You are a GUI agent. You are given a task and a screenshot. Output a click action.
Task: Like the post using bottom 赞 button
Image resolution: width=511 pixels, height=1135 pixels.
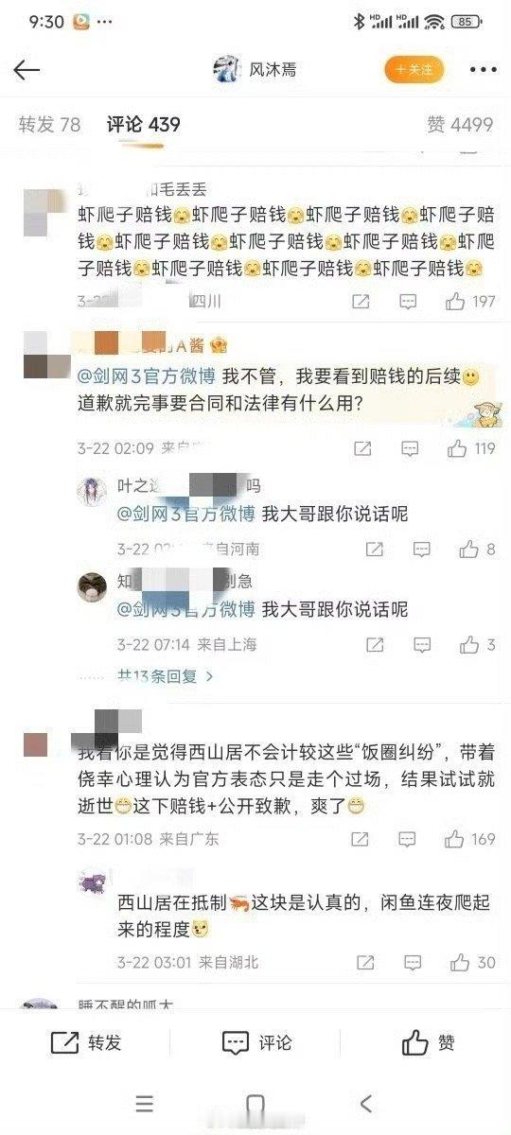tap(429, 1042)
